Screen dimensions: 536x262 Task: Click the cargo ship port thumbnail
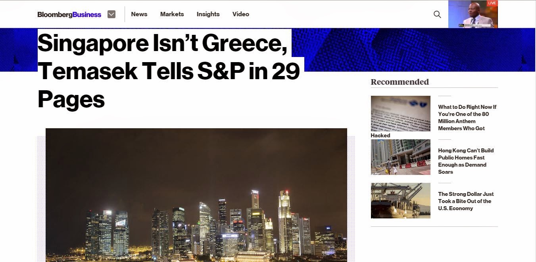click(401, 201)
